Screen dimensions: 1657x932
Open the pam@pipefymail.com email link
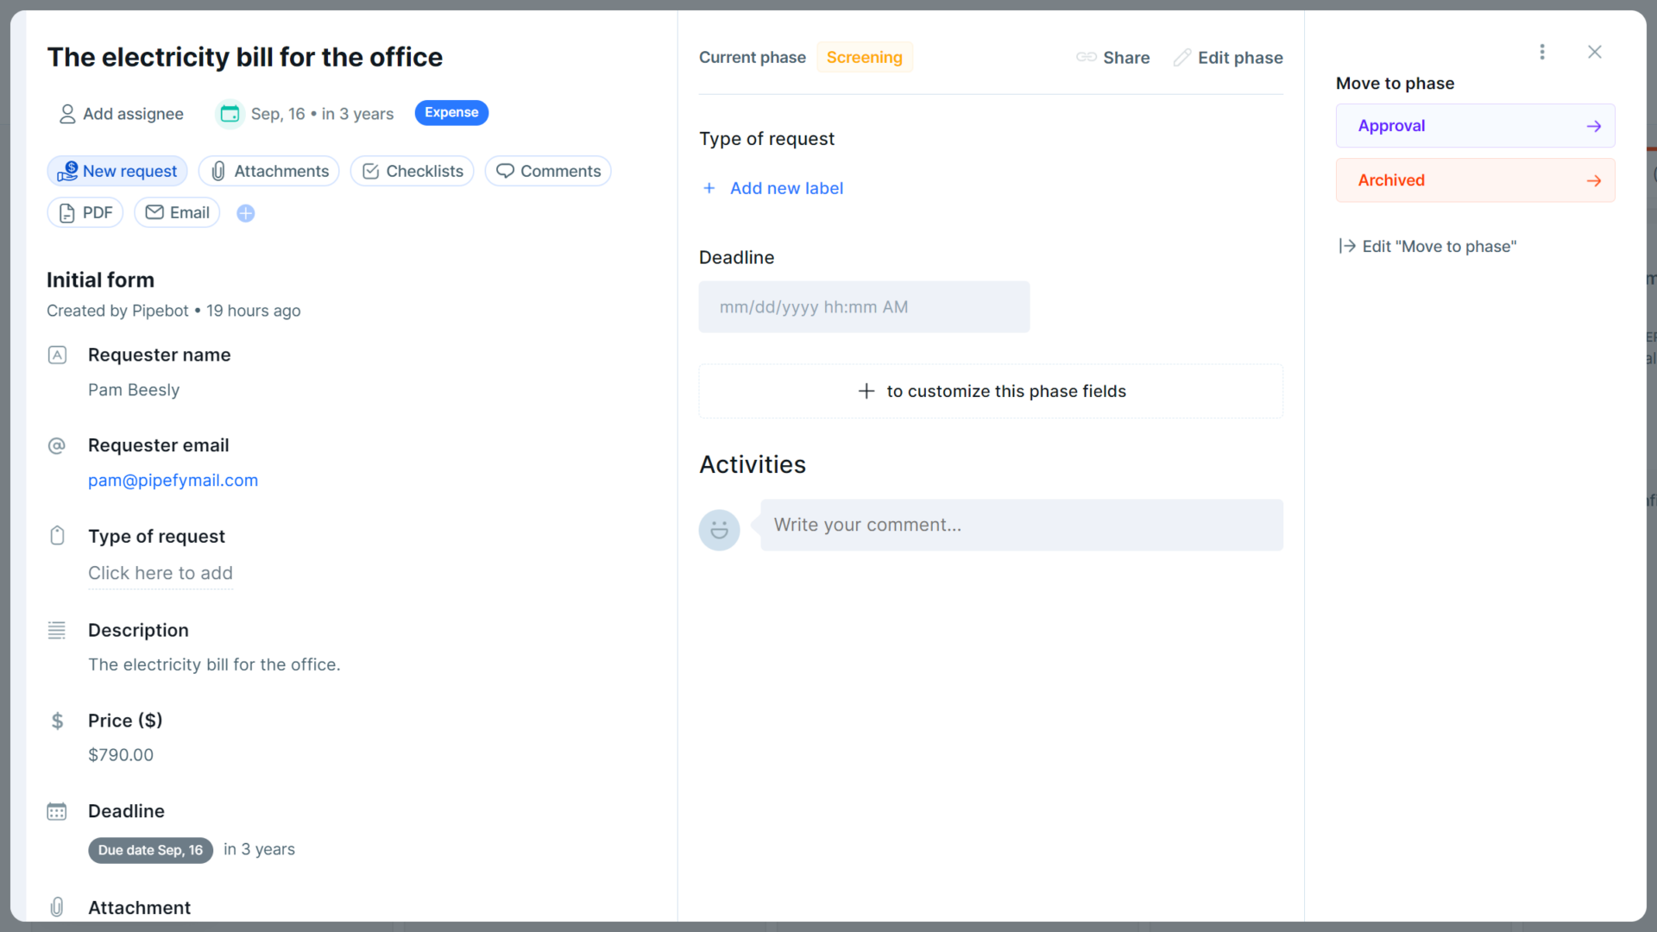[x=173, y=481]
